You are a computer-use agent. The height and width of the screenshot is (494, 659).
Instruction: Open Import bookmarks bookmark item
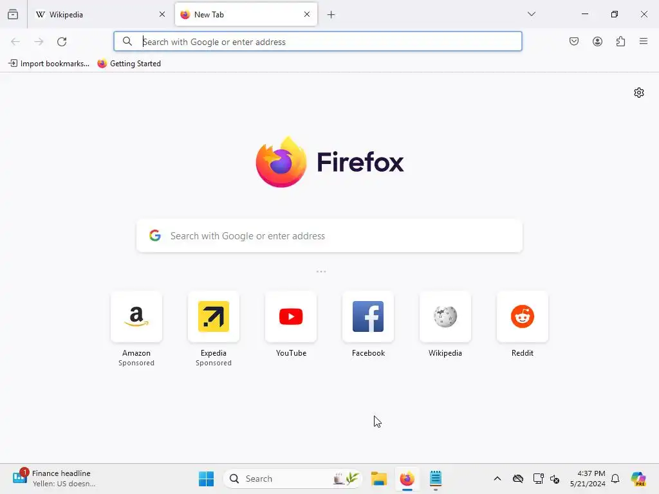(49, 64)
